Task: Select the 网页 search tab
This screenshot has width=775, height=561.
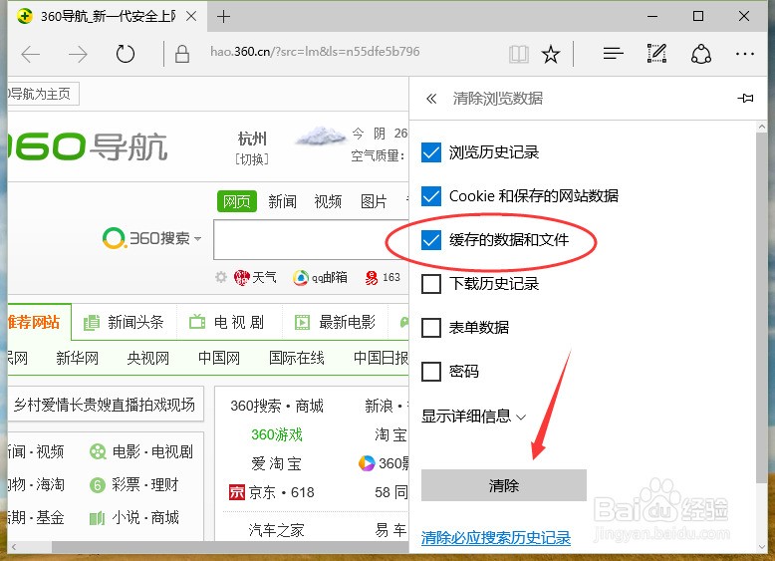Action: pyautogui.click(x=237, y=201)
